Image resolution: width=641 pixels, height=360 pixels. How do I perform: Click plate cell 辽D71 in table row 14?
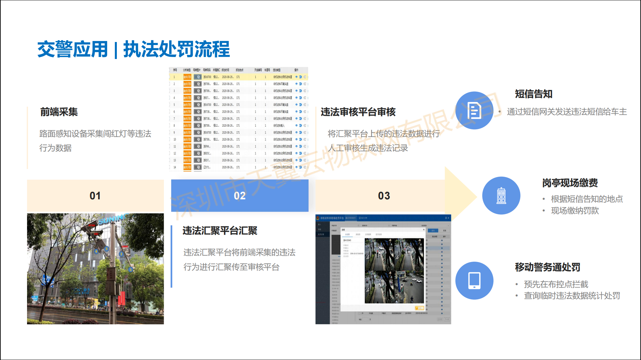(x=207, y=167)
